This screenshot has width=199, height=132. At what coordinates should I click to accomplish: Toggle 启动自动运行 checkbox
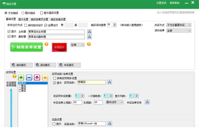click(x=26, y=25)
